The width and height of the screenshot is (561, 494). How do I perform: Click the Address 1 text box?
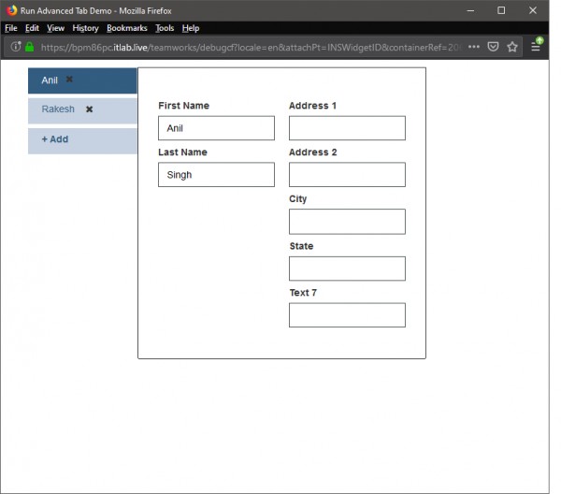(347, 128)
